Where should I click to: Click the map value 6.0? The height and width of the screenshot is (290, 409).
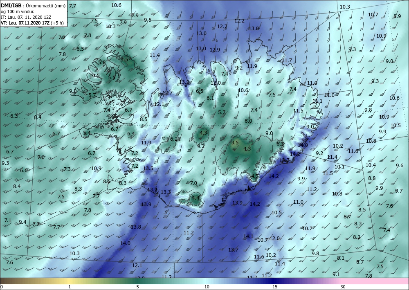pos(248,121)
